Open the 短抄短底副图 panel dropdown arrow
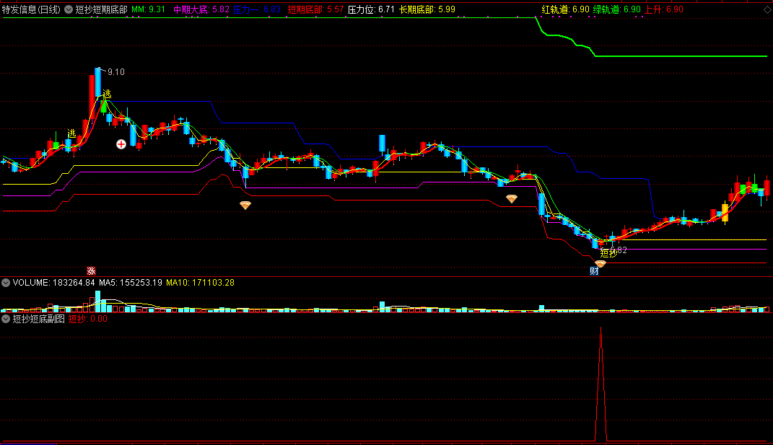 (x=6, y=319)
